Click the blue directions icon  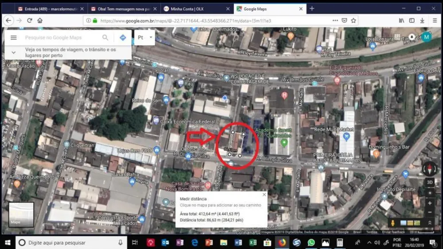[123, 37]
